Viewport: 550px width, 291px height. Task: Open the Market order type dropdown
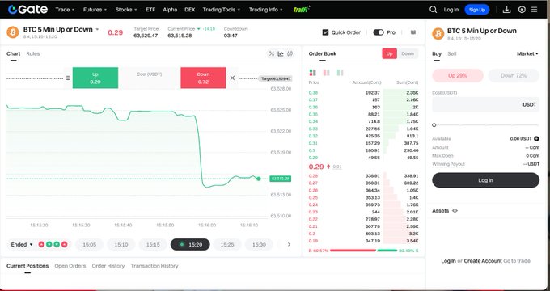(x=527, y=53)
